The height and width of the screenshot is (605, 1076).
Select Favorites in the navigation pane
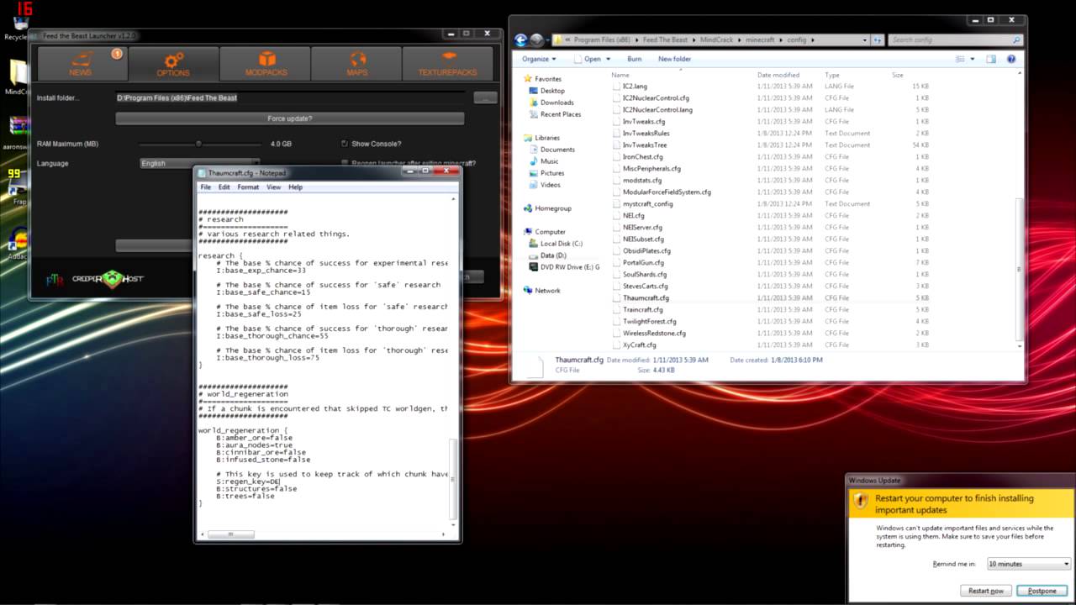coord(548,79)
